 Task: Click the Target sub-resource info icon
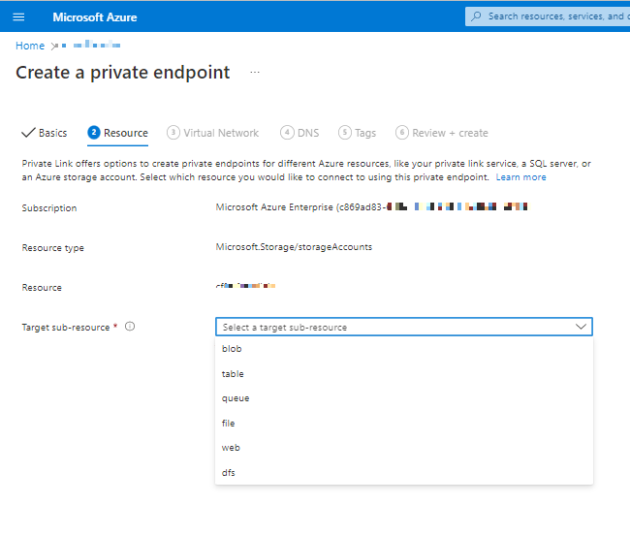click(x=130, y=327)
